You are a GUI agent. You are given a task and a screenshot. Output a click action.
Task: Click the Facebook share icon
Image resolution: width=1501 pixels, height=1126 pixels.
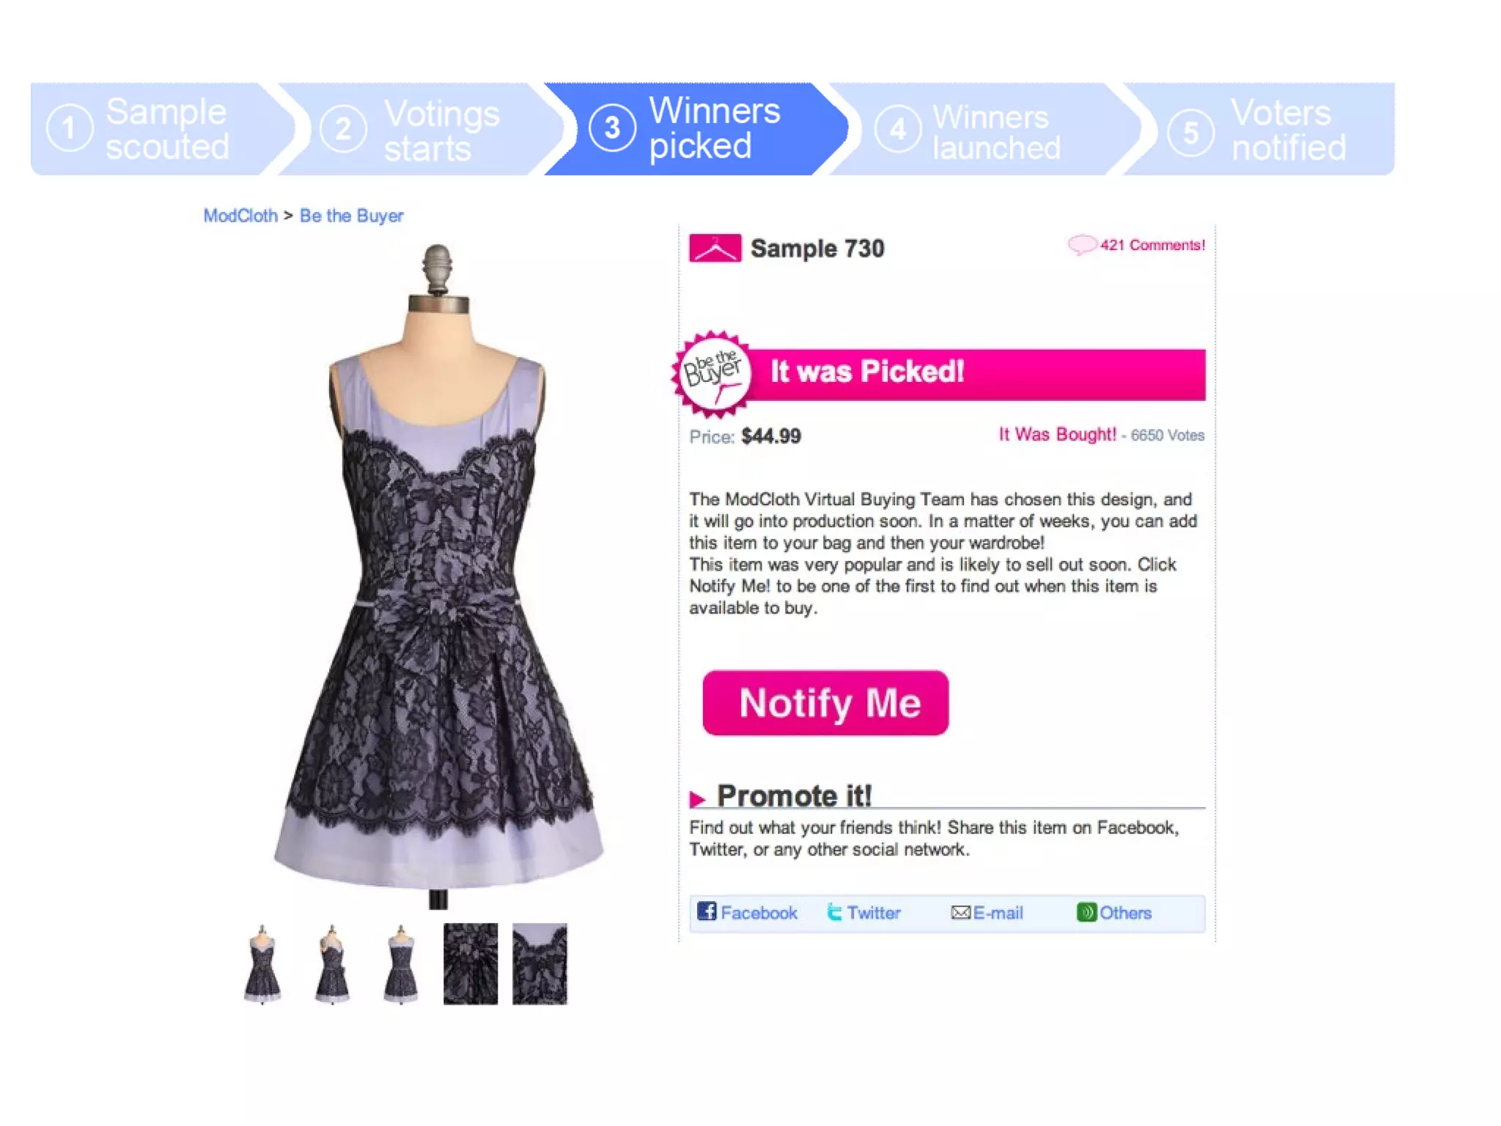tap(707, 911)
